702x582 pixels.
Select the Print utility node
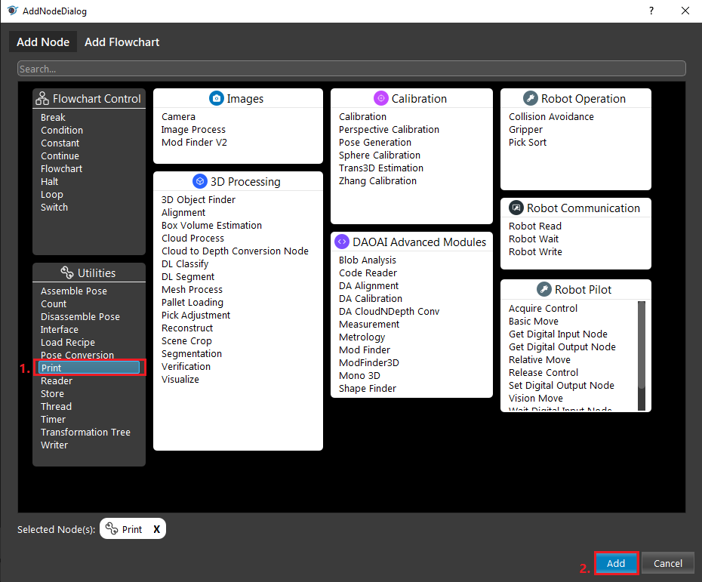click(x=89, y=368)
